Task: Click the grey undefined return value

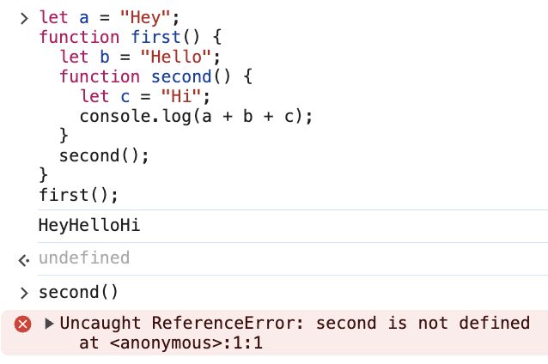Action: click(84, 258)
